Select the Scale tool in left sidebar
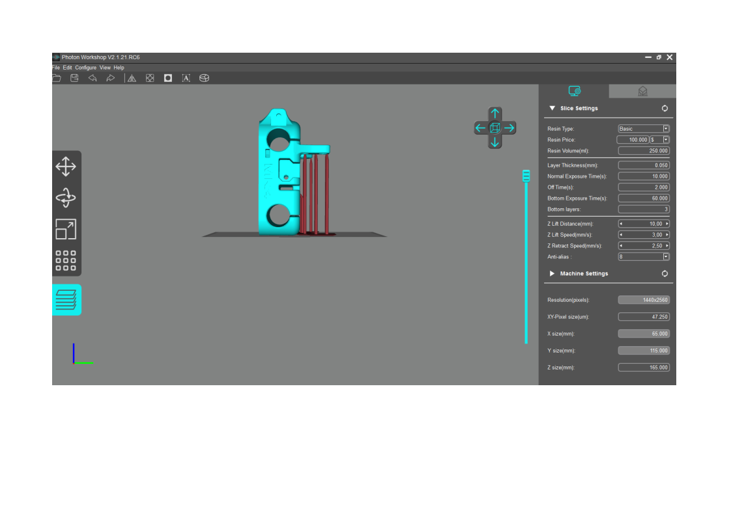731x516 pixels. [66, 229]
